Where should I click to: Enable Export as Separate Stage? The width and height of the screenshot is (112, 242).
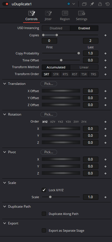[44, 231]
